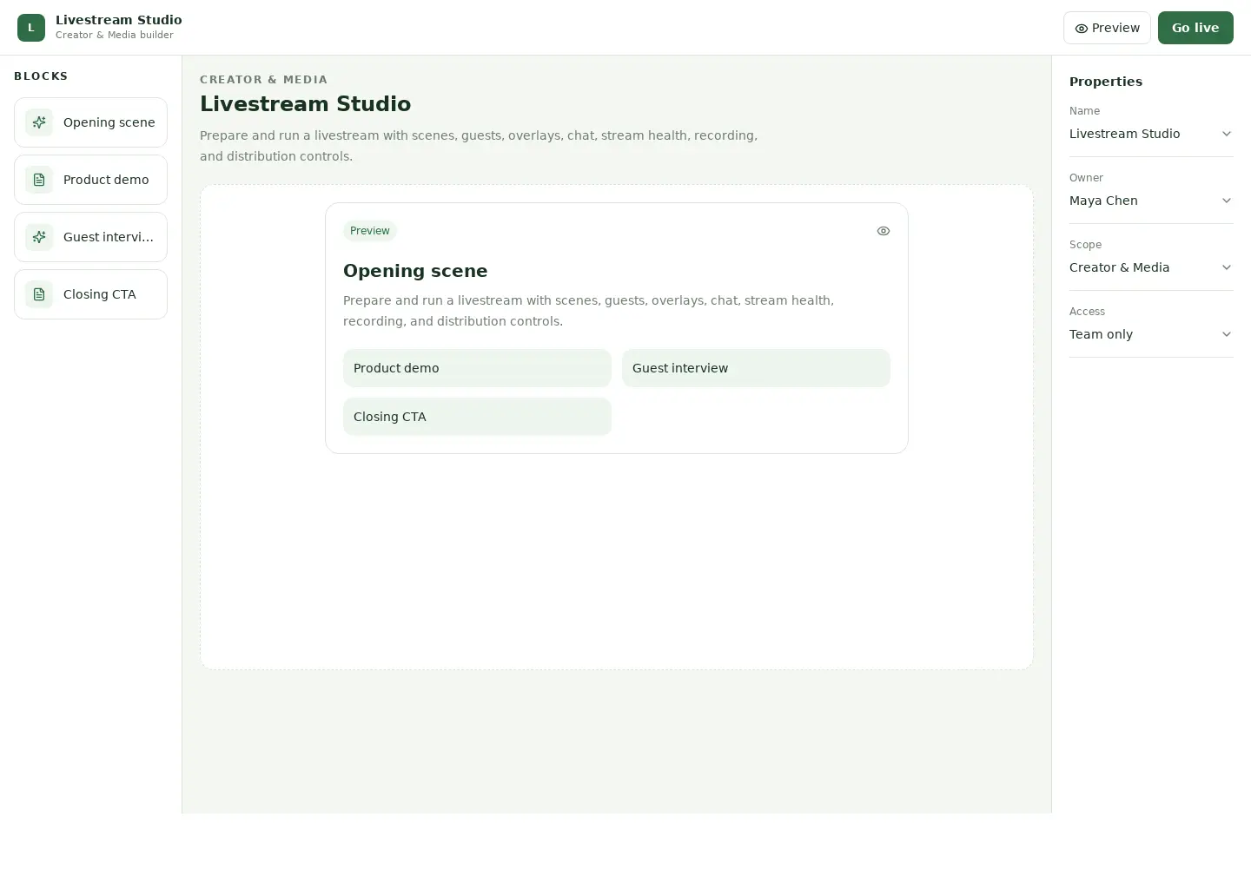Expand the Name dropdown chevron
1251x889 pixels.
coord(1227,134)
